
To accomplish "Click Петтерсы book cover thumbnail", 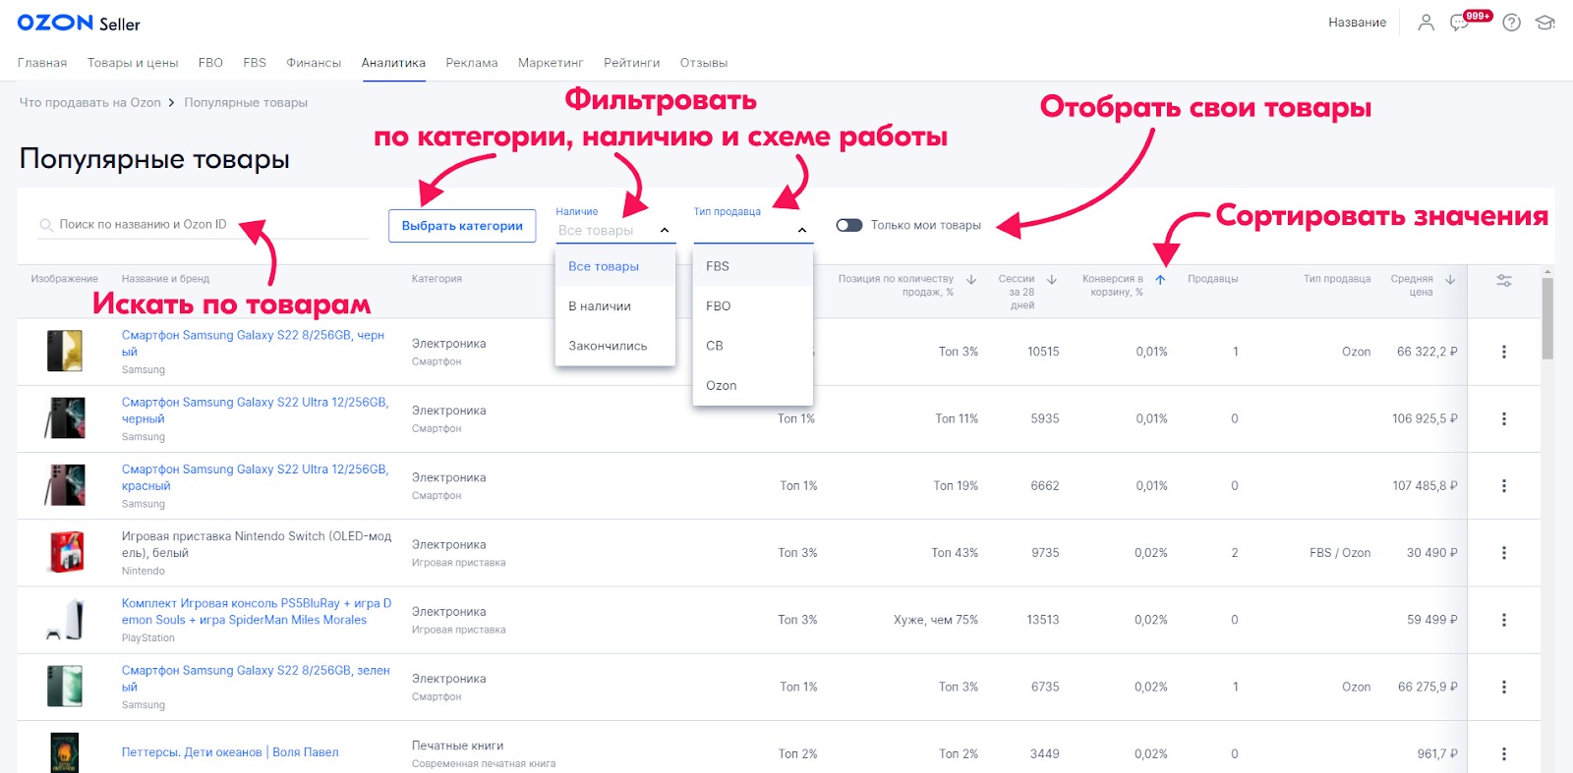I will 64,752.
